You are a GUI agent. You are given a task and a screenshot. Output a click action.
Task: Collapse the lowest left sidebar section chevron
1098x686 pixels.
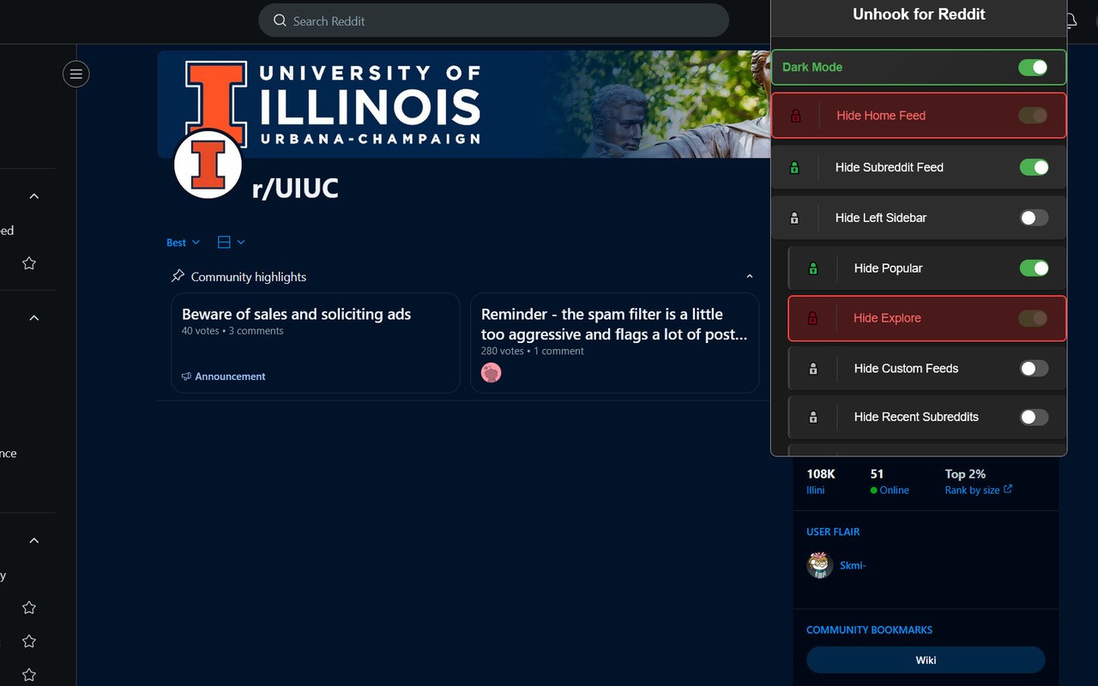coord(34,541)
